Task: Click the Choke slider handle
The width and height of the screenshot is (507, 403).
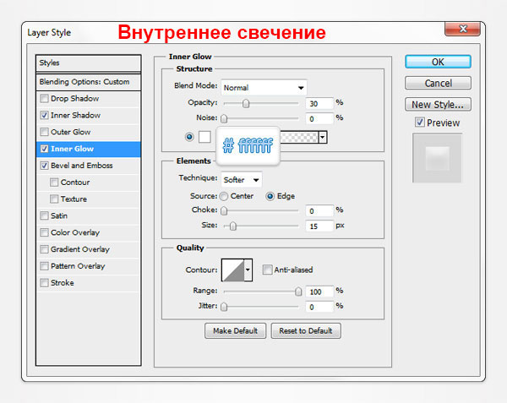Action: pyautogui.click(x=224, y=210)
